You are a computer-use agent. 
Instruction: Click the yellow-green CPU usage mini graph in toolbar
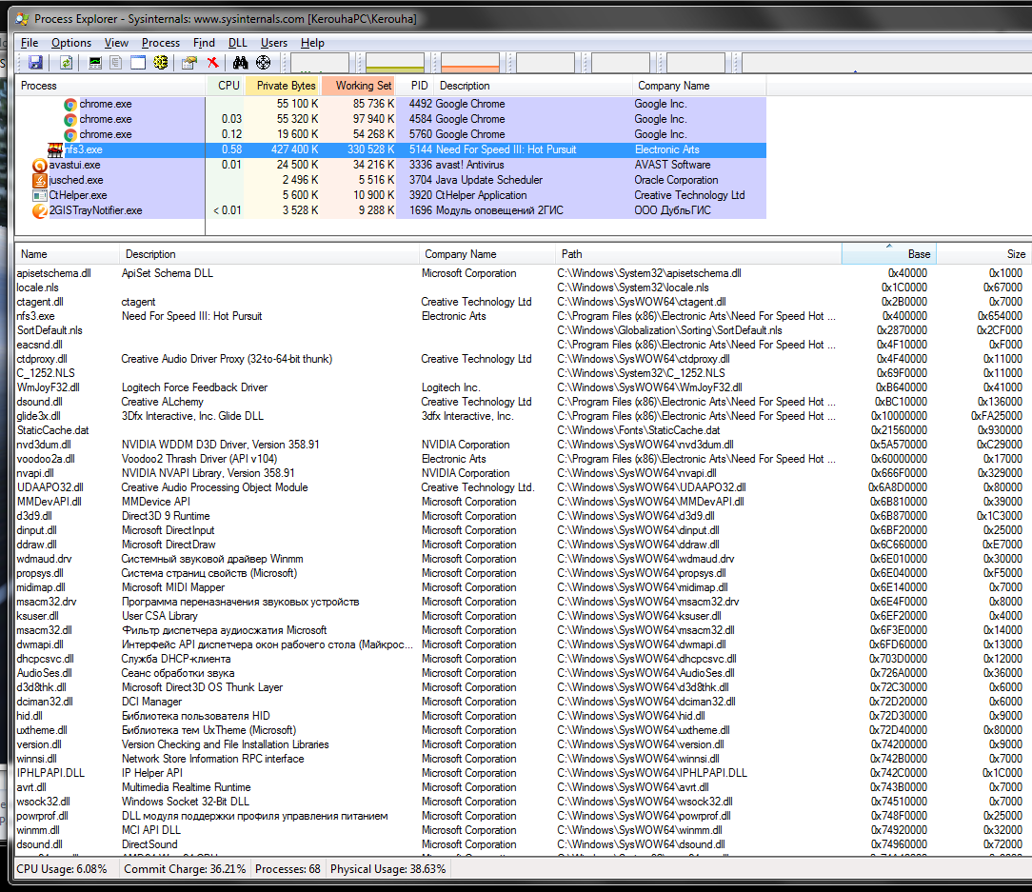coord(395,63)
